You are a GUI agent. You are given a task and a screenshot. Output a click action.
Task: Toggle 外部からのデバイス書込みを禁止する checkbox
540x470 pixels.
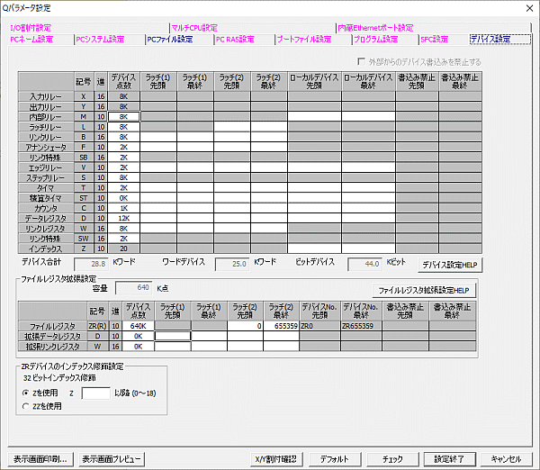click(x=361, y=62)
